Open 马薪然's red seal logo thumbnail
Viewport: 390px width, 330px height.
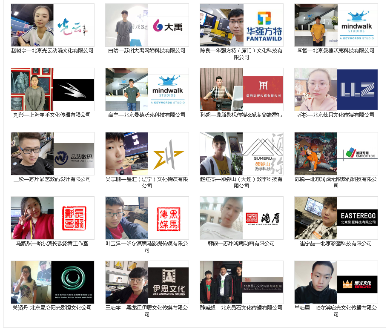[52, 218]
